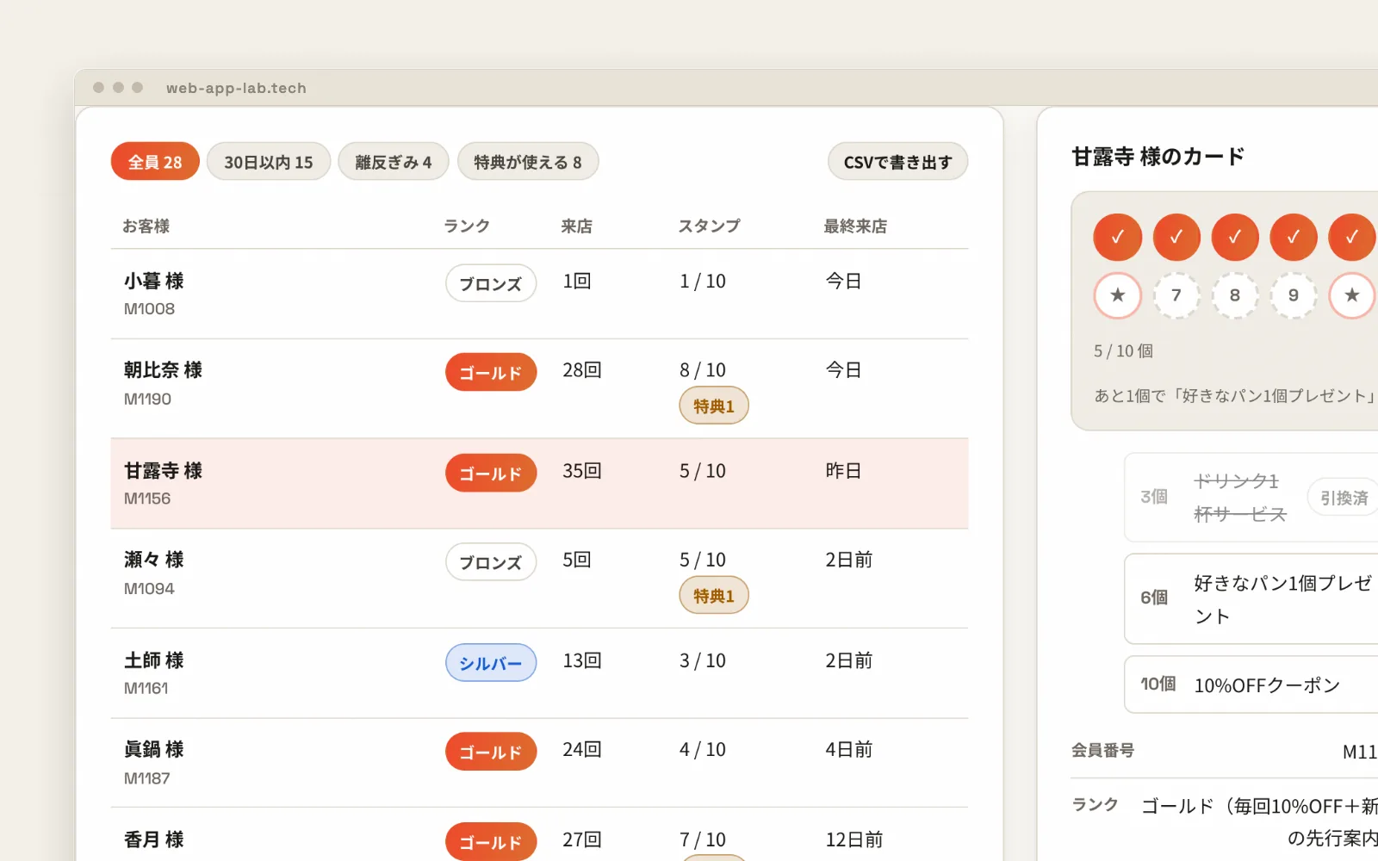The image size is (1378, 861).
Task: Select 土師 様 customer name
Action: point(153,660)
